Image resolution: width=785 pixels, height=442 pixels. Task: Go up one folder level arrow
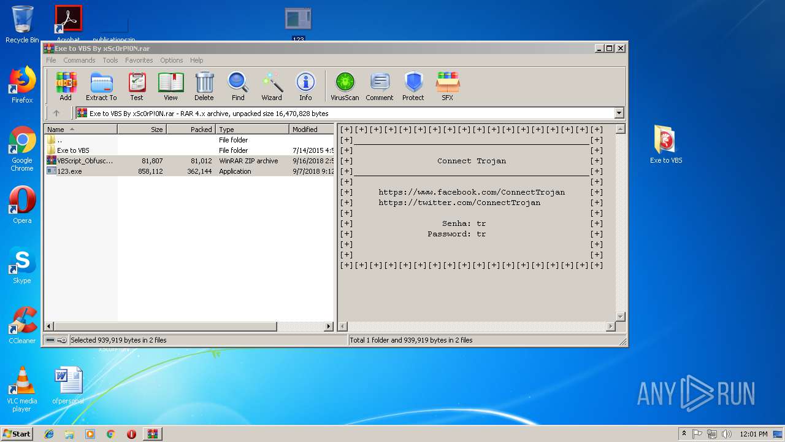[56, 113]
